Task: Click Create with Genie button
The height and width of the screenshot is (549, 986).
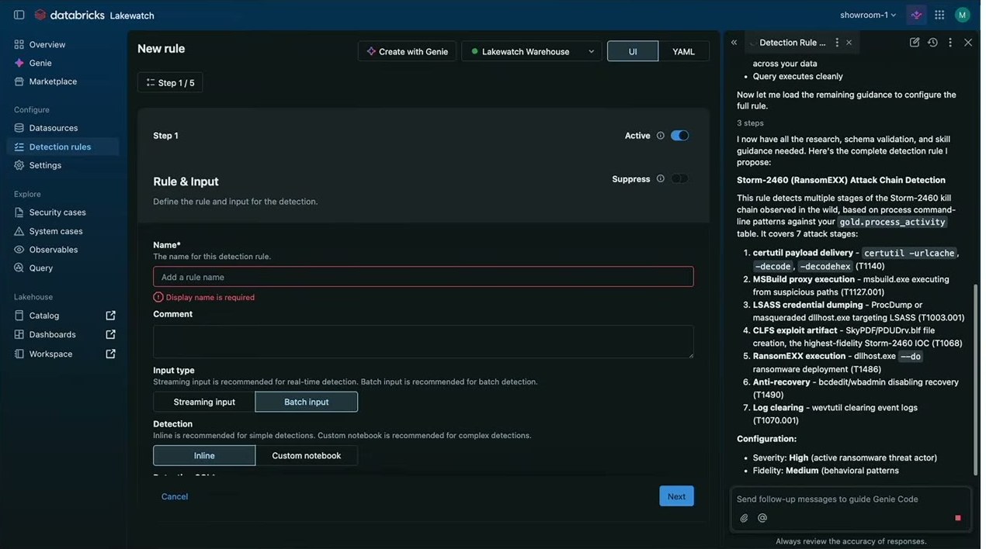Action: pyautogui.click(x=408, y=51)
